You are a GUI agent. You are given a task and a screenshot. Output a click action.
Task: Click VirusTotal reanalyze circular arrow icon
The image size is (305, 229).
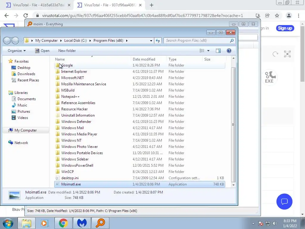coord(275,54)
